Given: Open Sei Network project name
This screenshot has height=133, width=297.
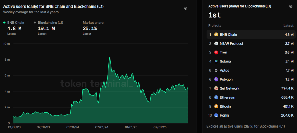Looking at the screenshot, I should click(x=230, y=88).
